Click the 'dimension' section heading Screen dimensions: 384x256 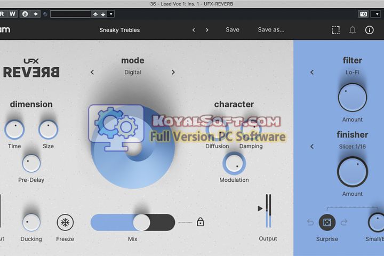(31, 104)
